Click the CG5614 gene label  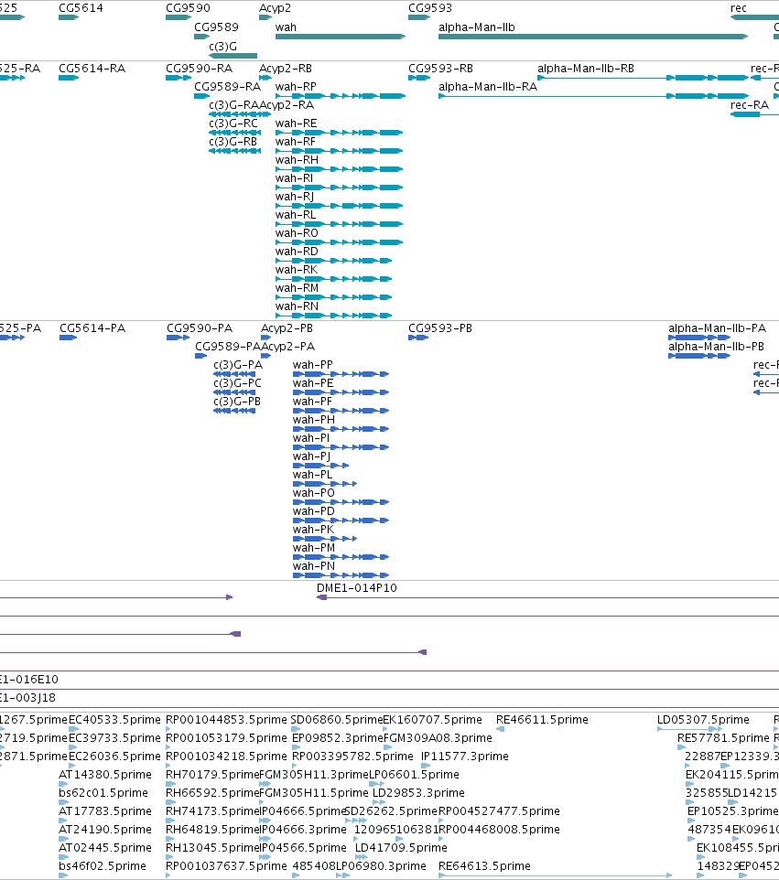81,8
